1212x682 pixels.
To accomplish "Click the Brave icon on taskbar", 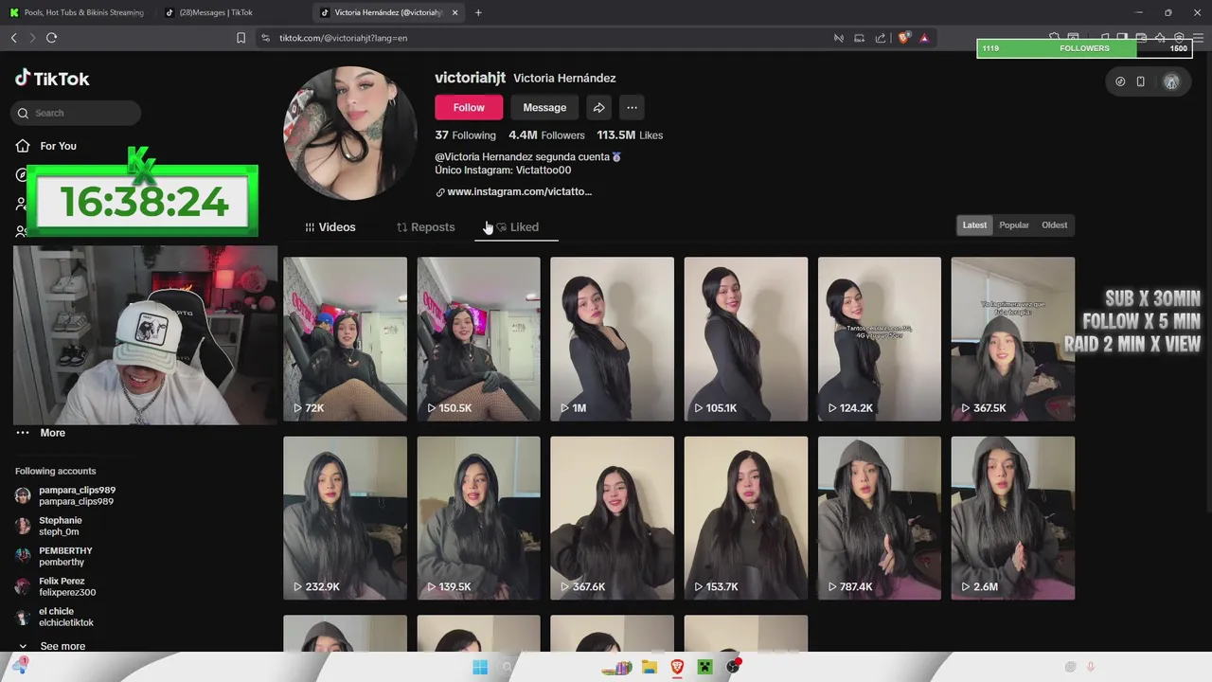I will (677, 667).
